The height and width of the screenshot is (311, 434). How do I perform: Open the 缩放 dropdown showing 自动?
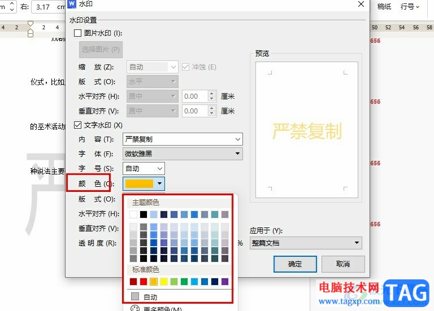click(x=153, y=67)
